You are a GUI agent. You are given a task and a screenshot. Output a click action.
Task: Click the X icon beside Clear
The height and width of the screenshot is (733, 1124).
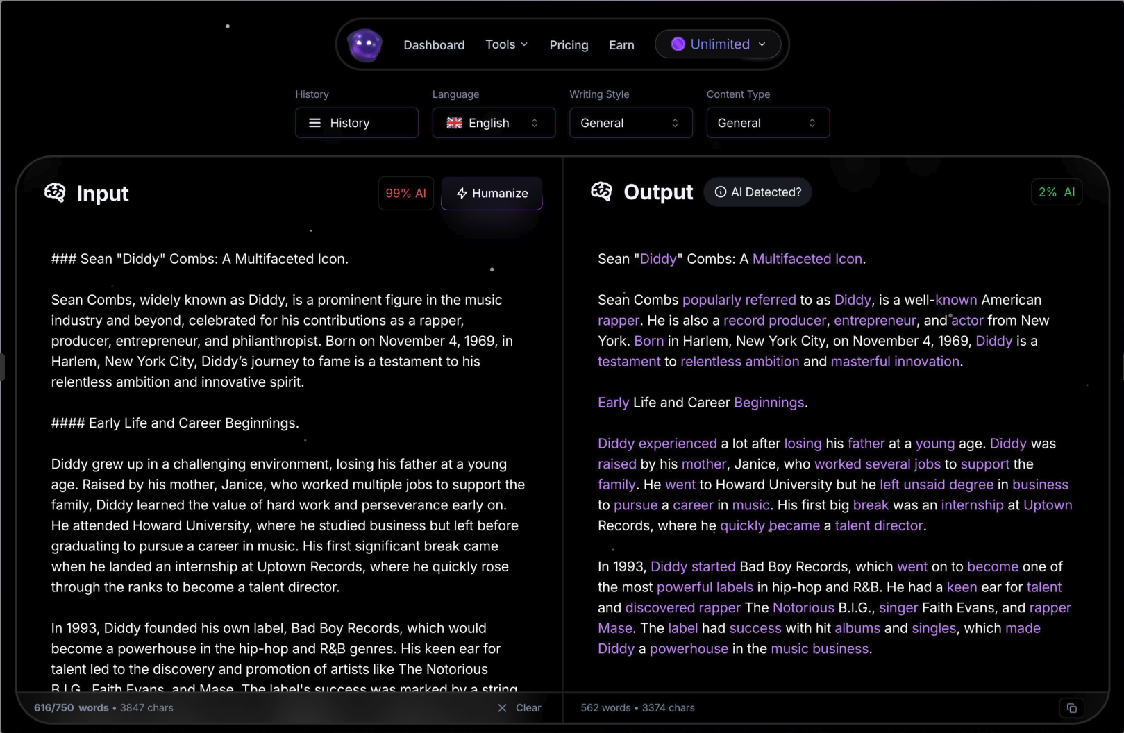tap(502, 708)
